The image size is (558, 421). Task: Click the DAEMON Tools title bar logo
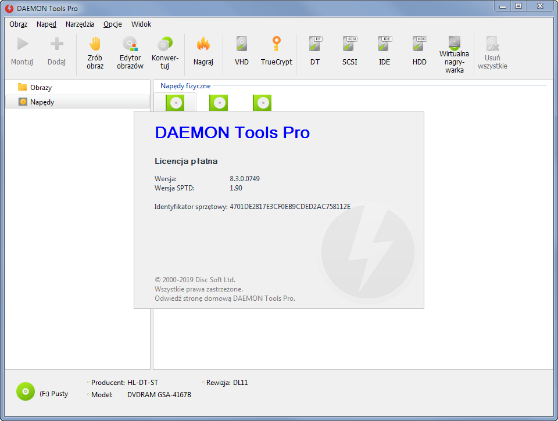point(9,9)
